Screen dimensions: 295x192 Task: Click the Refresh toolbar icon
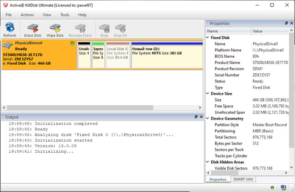tap(10, 30)
